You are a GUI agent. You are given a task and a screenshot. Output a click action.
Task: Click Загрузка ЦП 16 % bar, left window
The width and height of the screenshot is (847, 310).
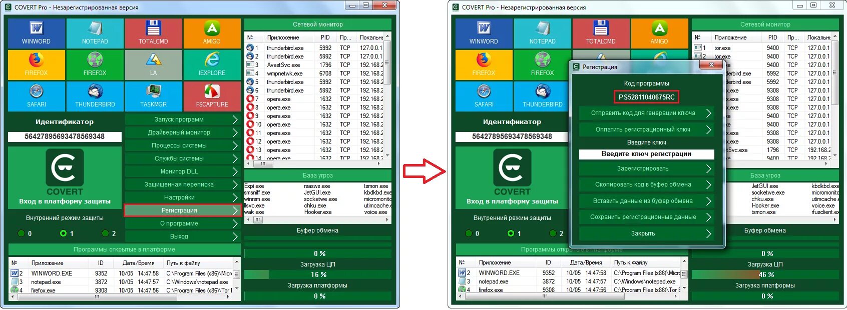coord(317,274)
